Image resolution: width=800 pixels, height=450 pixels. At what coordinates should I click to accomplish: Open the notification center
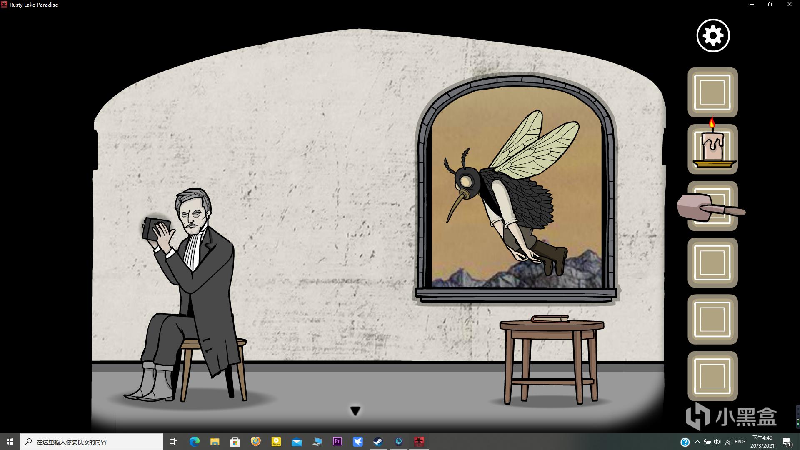tap(787, 442)
